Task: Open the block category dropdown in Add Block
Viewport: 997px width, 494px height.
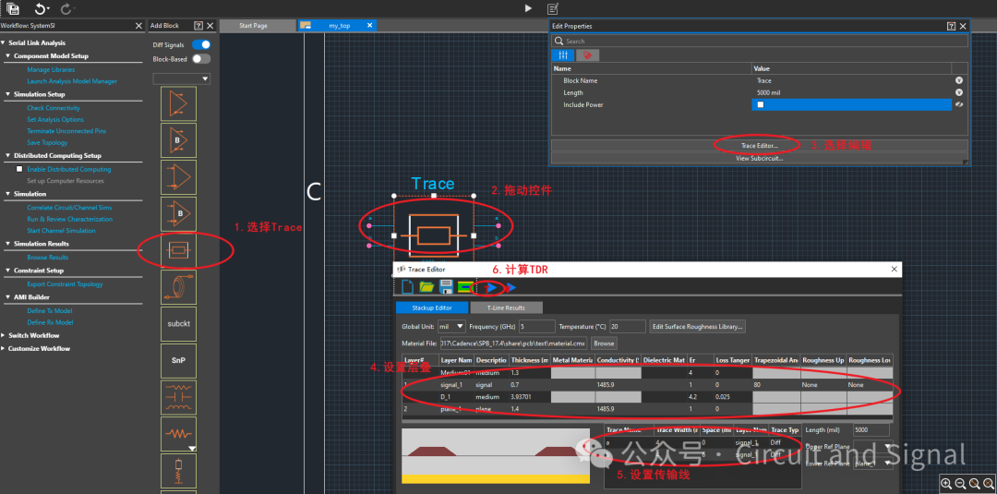Action: pos(181,78)
